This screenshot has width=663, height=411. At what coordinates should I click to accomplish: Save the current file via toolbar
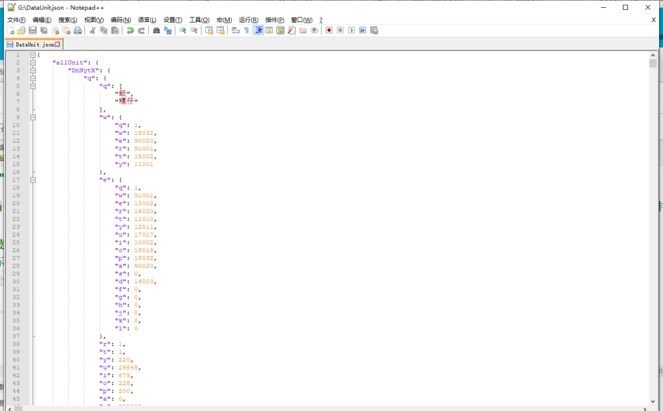(32, 30)
